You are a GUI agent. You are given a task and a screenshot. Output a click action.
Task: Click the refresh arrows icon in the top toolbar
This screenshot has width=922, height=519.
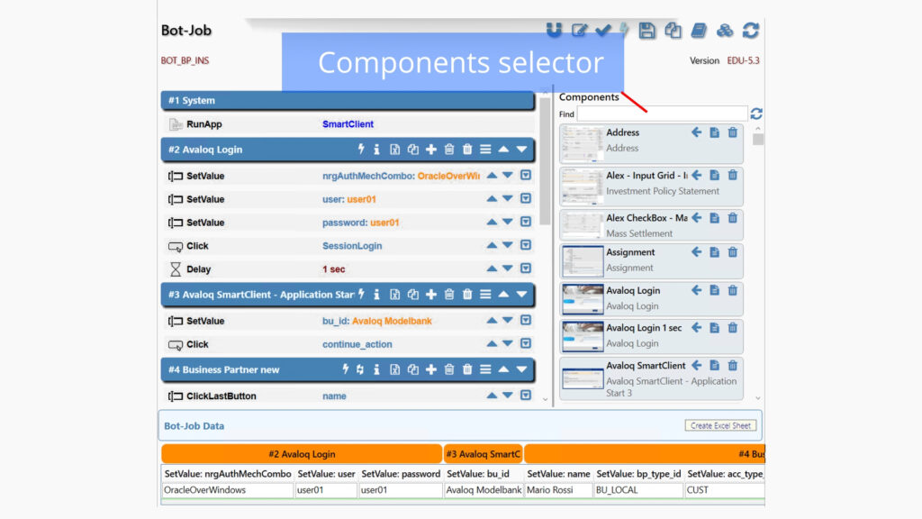(750, 30)
